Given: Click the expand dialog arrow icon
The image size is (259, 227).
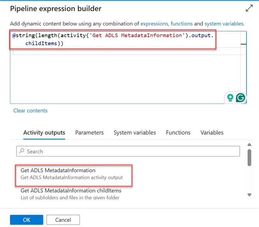Looking at the screenshot, I should [249, 8].
